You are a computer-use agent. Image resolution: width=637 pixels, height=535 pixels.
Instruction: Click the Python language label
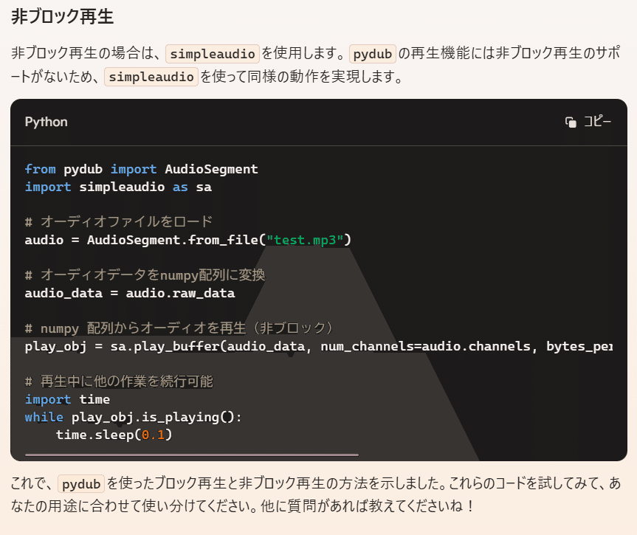coord(47,122)
